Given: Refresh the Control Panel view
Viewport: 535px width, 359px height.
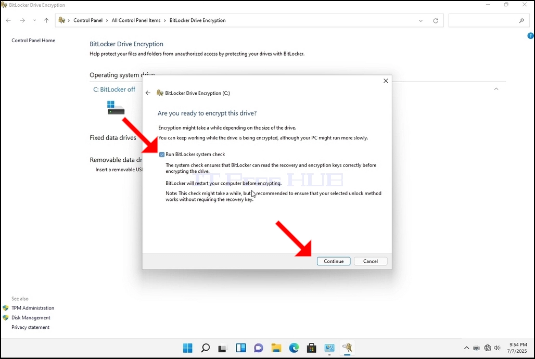Looking at the screenshot, I should pyautogui.click(x=436, y=21).
